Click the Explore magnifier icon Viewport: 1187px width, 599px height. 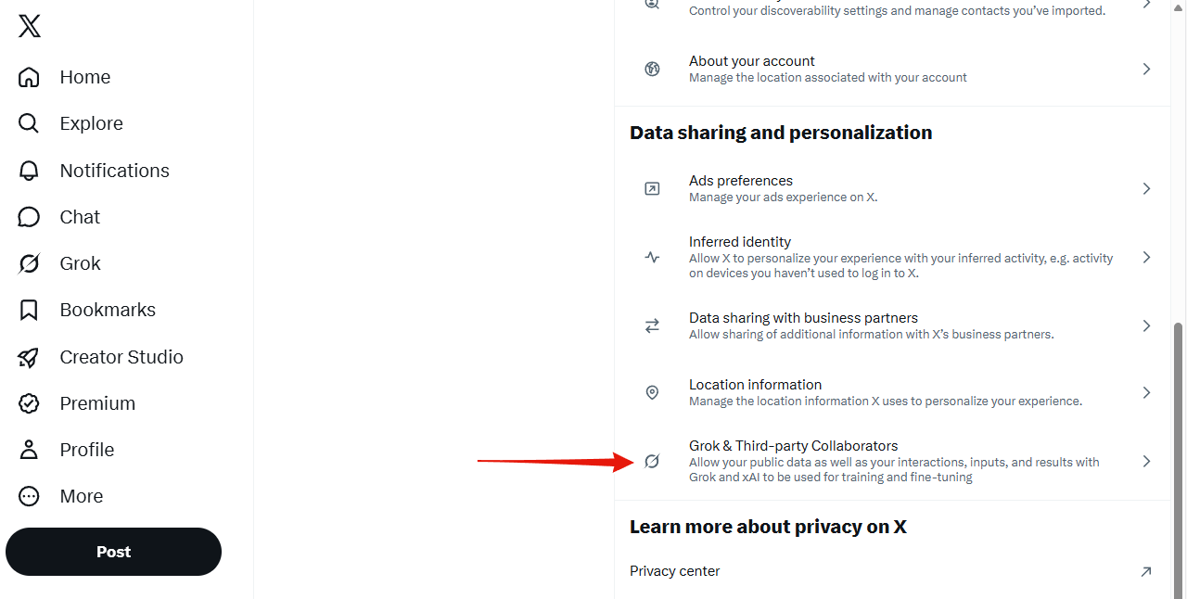coord(29,123)
